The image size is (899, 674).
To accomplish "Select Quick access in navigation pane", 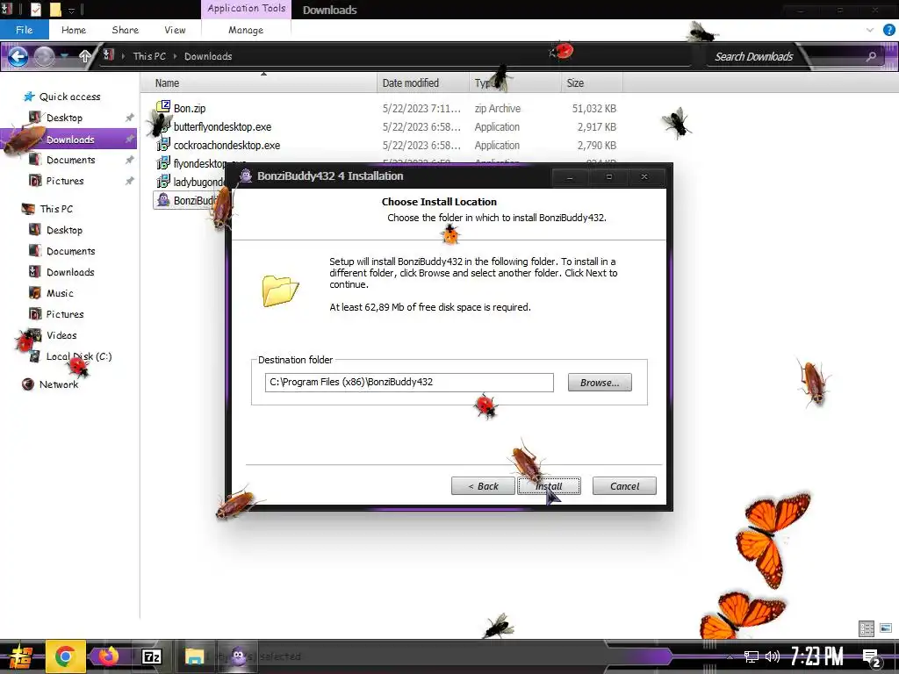I will pos(69,97).
